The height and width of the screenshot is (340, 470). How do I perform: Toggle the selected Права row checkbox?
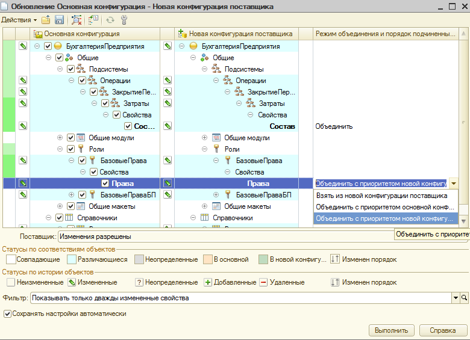click(105, 184)
